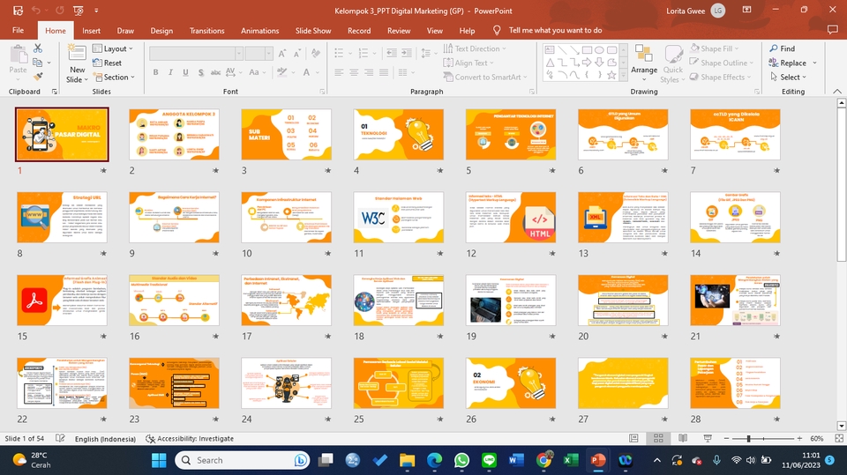Click the Shadow text icon
The image size is (847, 475).
pyautogui.click(x=201, y=72)
